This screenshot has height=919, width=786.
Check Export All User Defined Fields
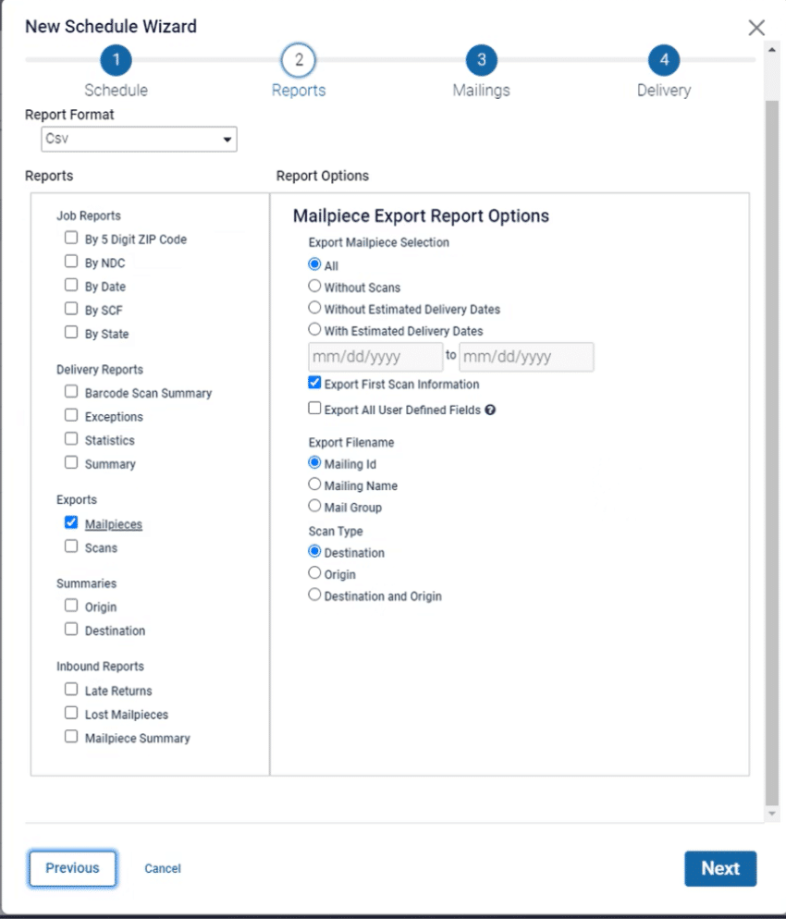tap(315, 409)
